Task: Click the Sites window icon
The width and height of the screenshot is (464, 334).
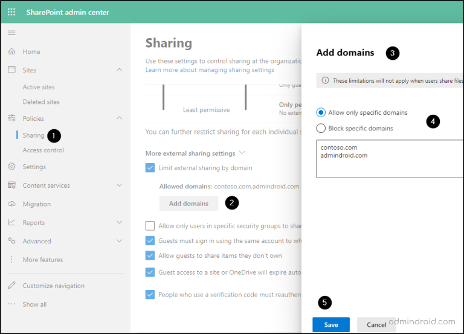Action: pos(11,69)
